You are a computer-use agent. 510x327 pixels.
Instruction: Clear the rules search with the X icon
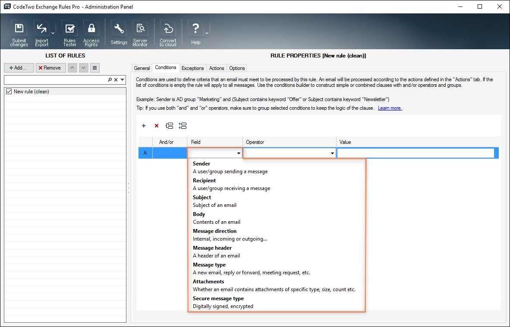point(116,80)
